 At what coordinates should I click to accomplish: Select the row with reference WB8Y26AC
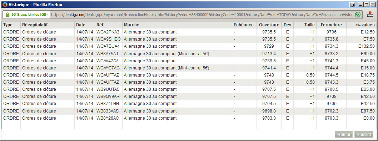pos(189,118)
